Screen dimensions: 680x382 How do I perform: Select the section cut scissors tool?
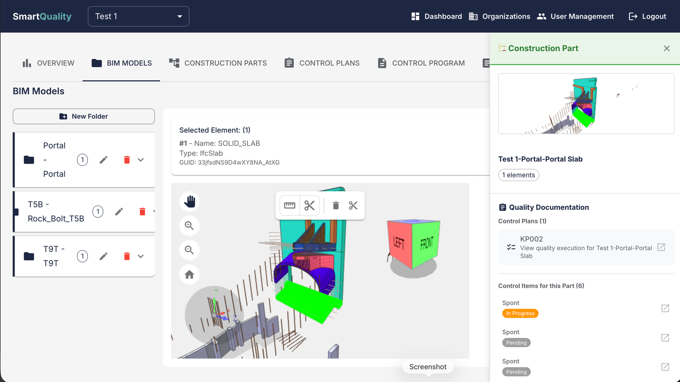tap(309, 206)
